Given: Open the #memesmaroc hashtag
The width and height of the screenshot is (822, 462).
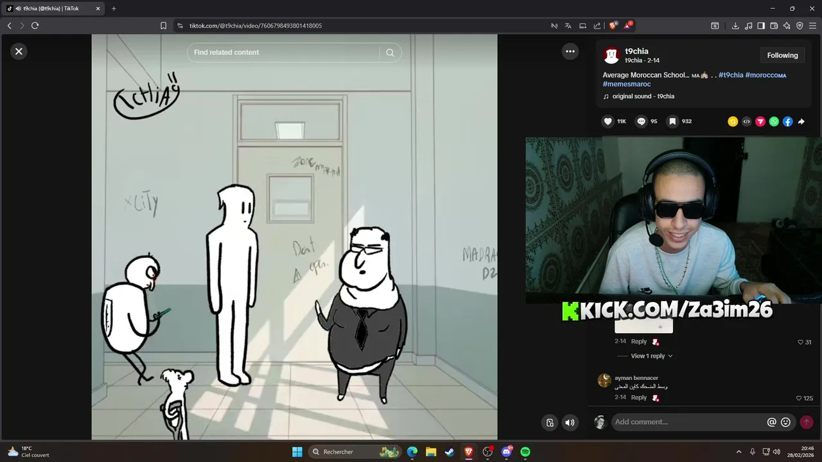Looking at the screenshot, I should (627, 84).
